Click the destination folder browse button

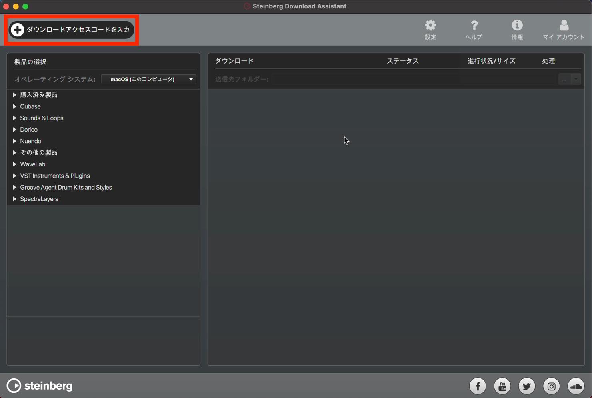564,79
